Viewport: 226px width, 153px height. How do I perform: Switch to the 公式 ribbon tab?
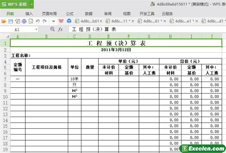coord(70,14)
